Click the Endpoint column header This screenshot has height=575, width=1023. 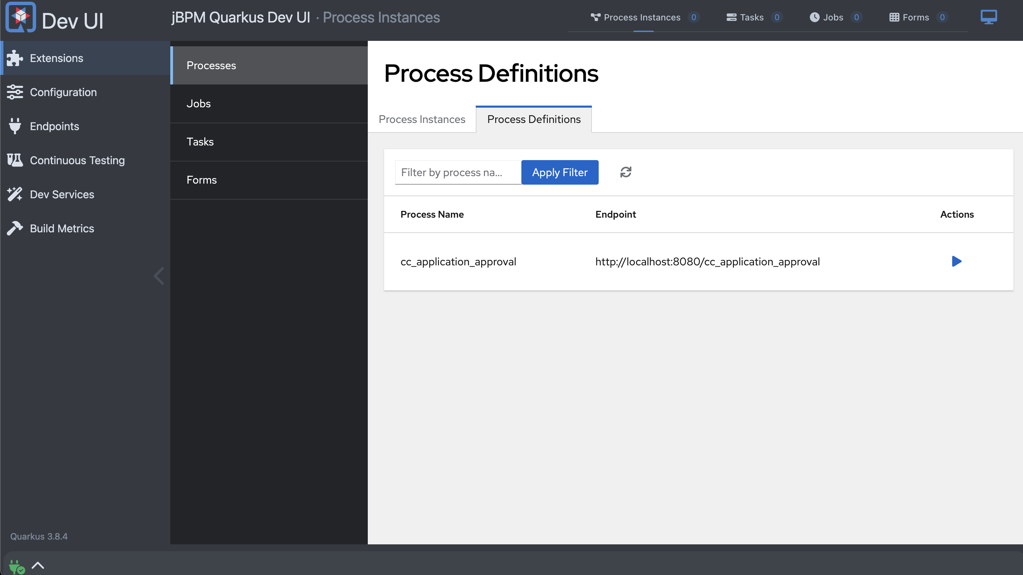[616, 214]
